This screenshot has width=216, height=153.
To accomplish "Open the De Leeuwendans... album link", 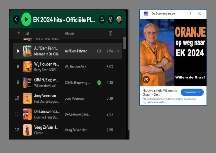I will (77, 114).
